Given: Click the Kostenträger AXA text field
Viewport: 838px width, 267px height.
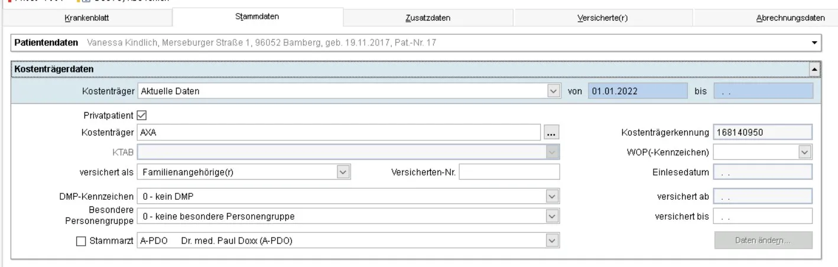Looking at the screenshot, I should (x=339, y=133).
